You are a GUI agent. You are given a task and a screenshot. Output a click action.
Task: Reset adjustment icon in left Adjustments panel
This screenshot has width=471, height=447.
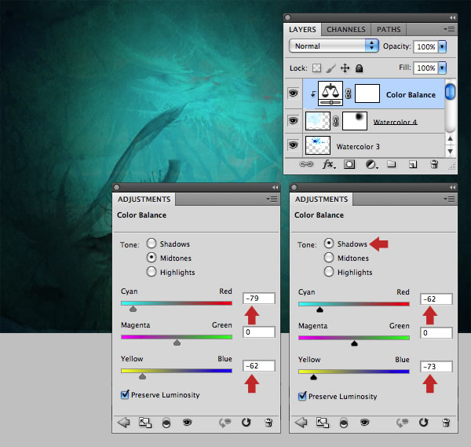click(x=246, y=423)
